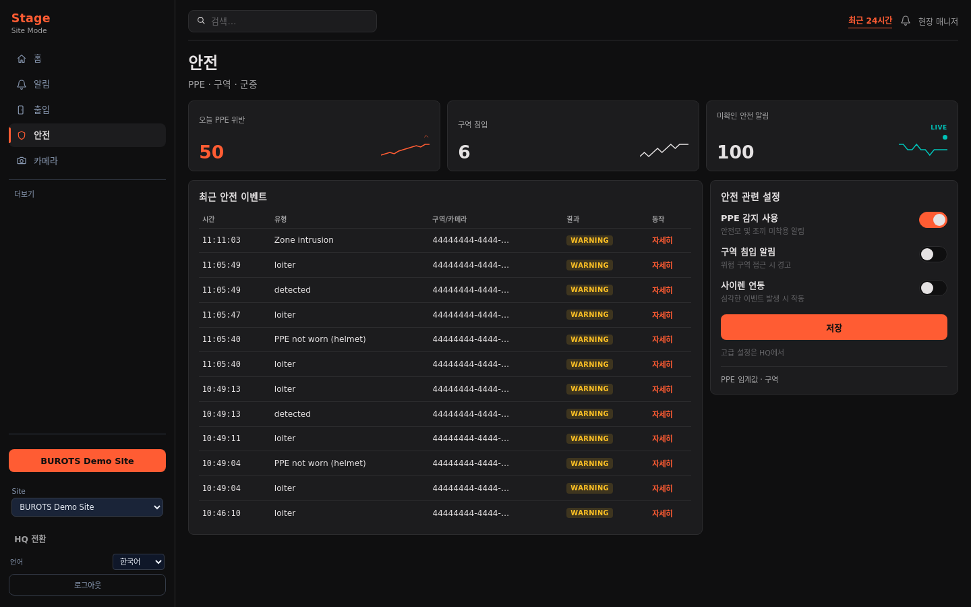Click the notification bell in top bar

tap(906, 21)
